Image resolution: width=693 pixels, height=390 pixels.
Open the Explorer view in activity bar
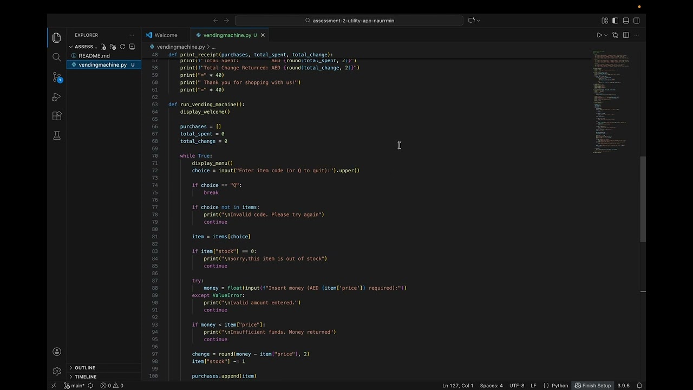[x=57, y=37]
